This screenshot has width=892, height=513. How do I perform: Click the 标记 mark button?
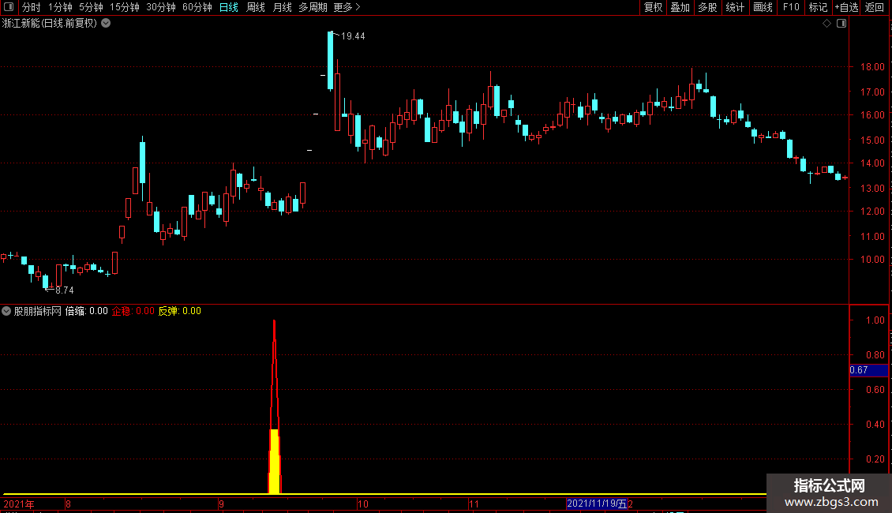coord(818,7)
